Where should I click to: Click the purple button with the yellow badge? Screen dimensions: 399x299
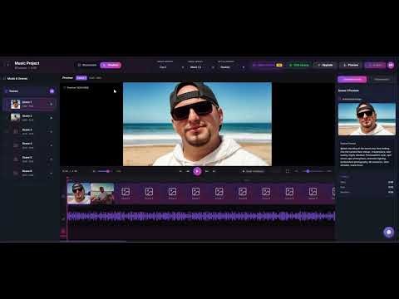click(268, 65)
